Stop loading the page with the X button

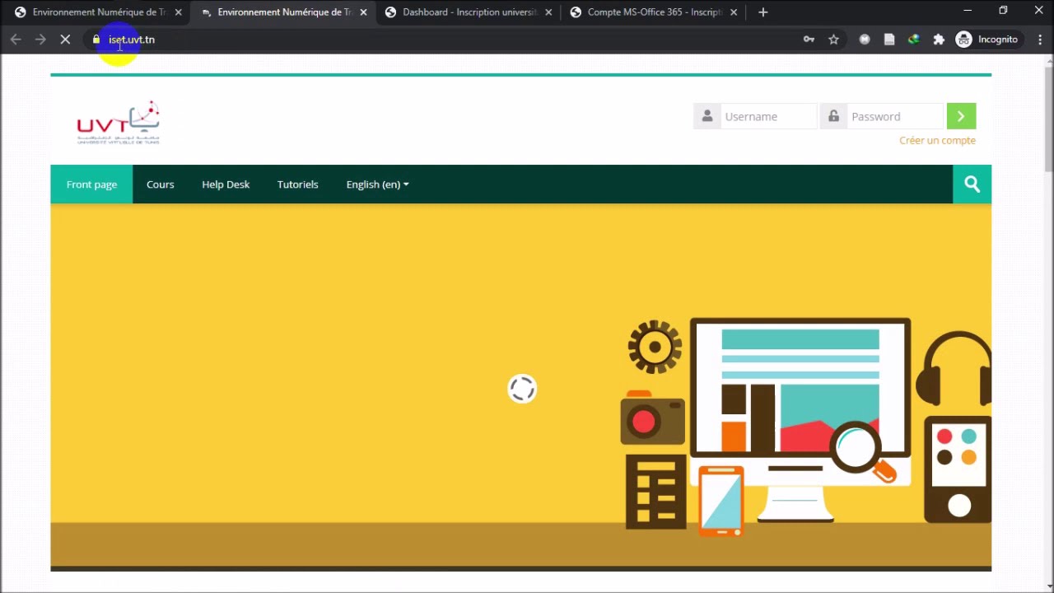[x=65, y=40]
